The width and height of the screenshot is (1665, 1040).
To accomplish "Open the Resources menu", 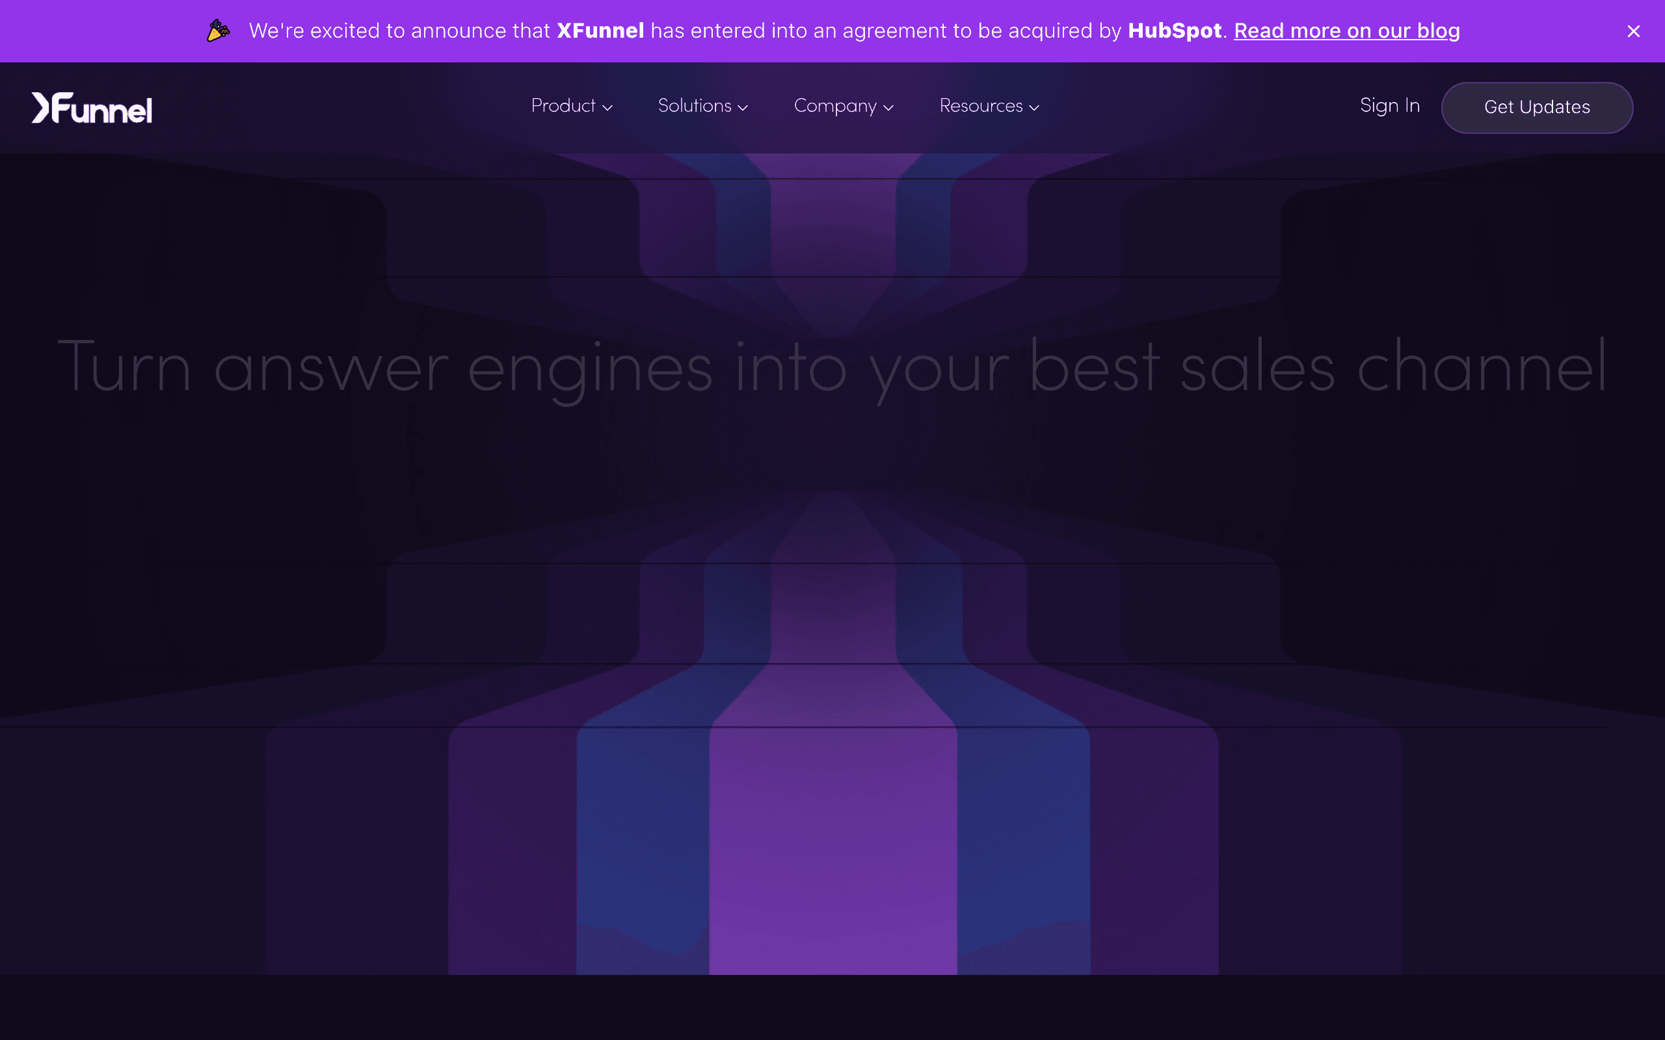I will [x=989, y=106].
